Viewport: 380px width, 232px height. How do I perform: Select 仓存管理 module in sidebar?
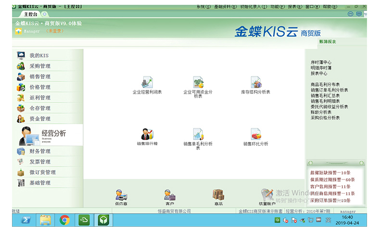(48, 108)
